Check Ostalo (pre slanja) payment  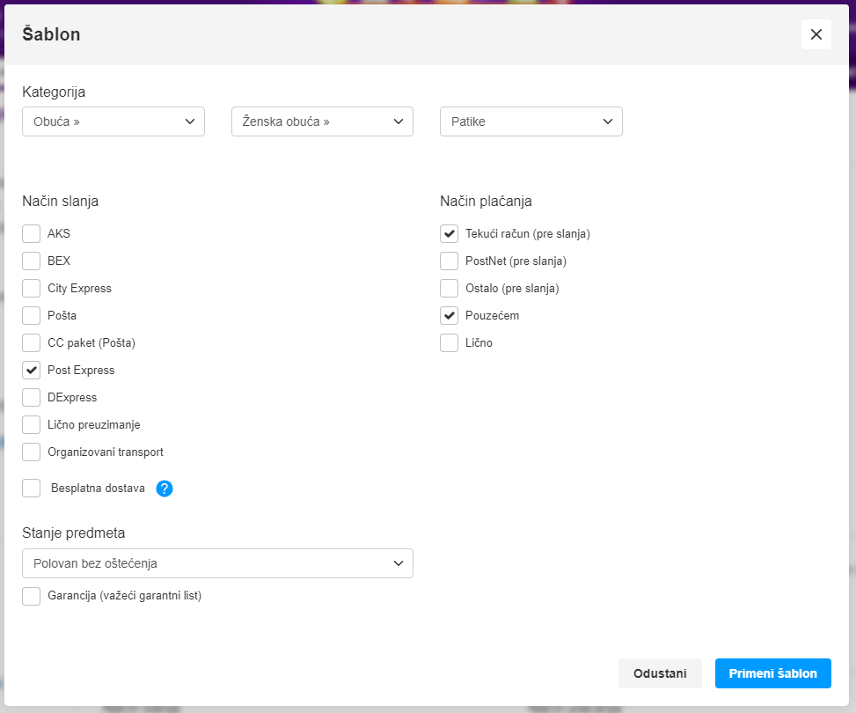(x=450, y=289)
